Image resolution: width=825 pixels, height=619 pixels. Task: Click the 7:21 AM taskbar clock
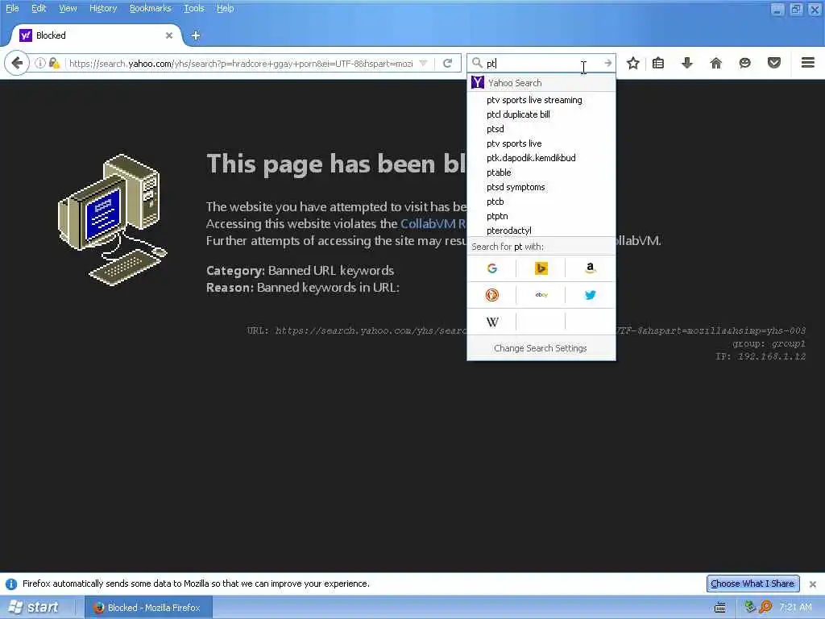(x=795, y=608)
